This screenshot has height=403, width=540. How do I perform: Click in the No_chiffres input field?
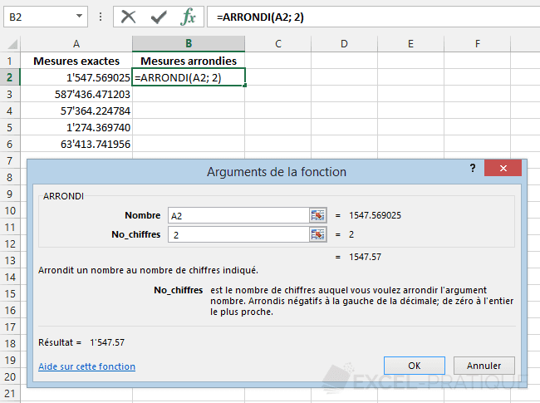click(x=238, y=234)
